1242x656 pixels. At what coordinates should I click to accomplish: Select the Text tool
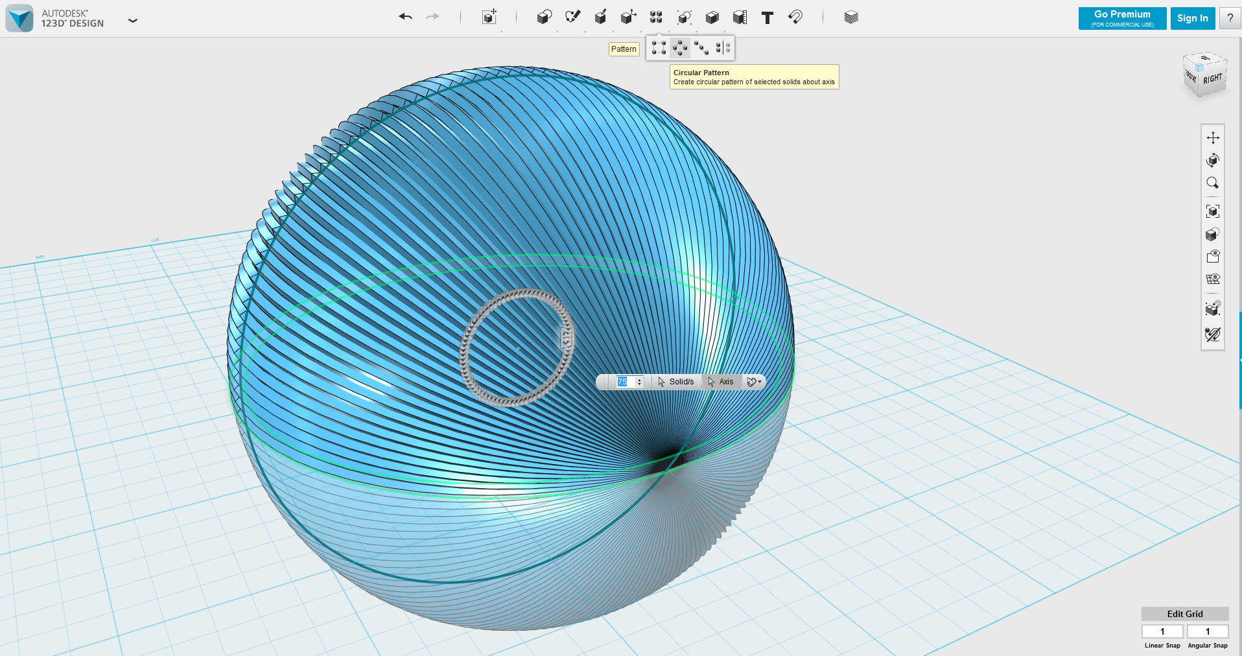click(x=767, y=18)
